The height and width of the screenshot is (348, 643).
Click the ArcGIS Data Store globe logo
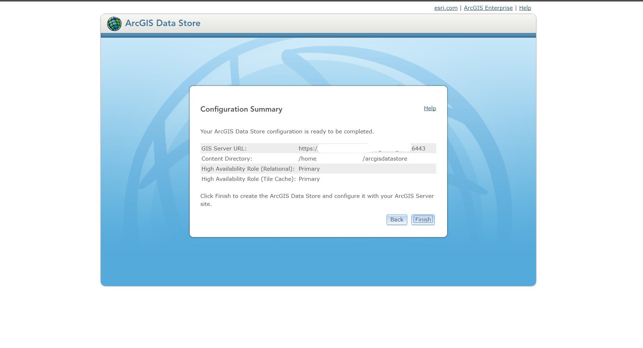pos(114,24)
